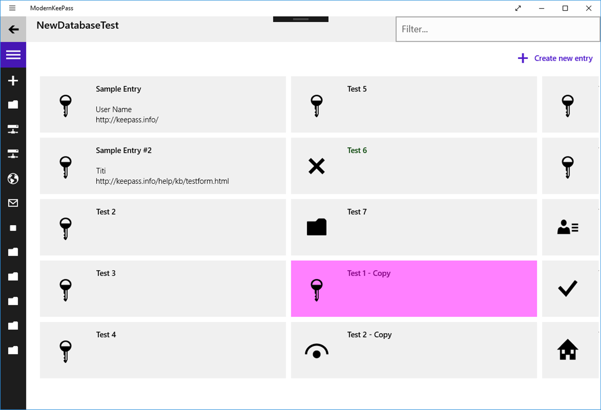601x410 pixels.
Task: Expand the top drag handle bar
Action: click(300, 19)
